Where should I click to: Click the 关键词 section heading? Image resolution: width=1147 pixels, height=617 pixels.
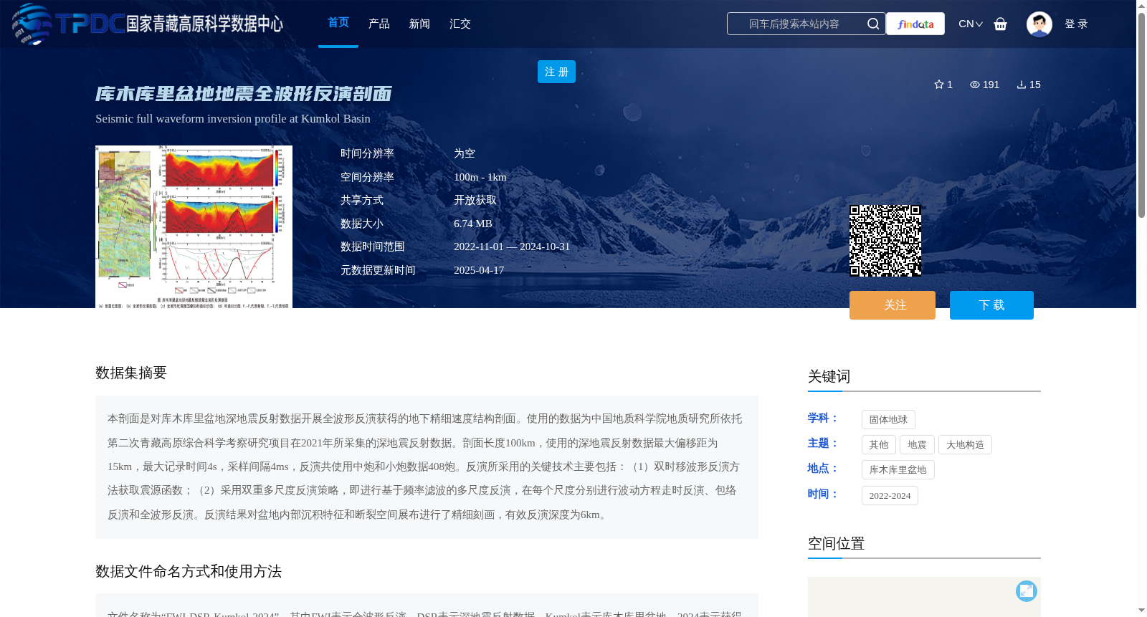click(829, 376)
